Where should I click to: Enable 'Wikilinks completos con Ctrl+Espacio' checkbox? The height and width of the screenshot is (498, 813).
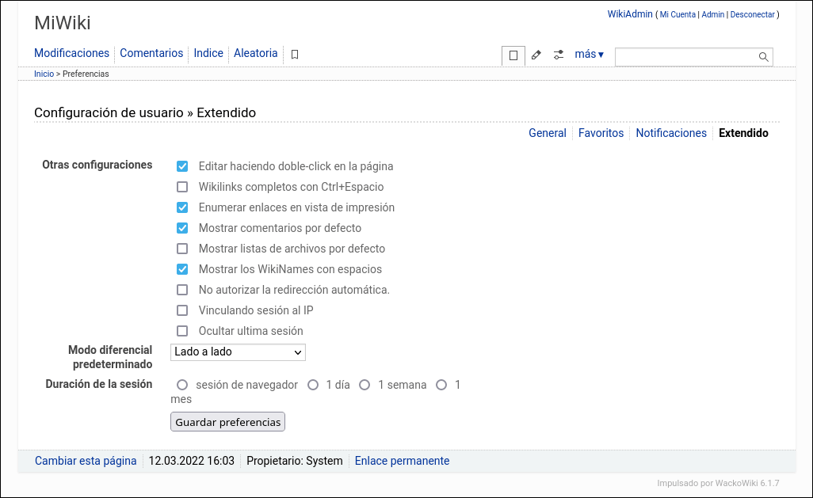pos(182,187)
